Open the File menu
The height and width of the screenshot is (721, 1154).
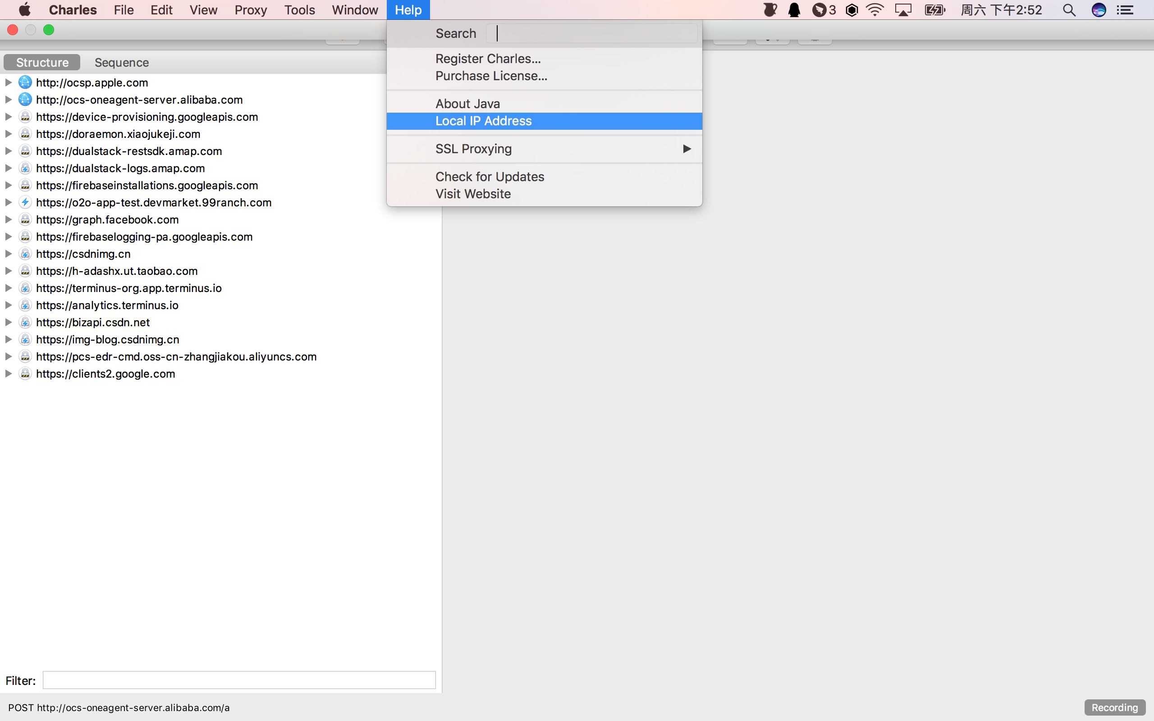[124, 10]
